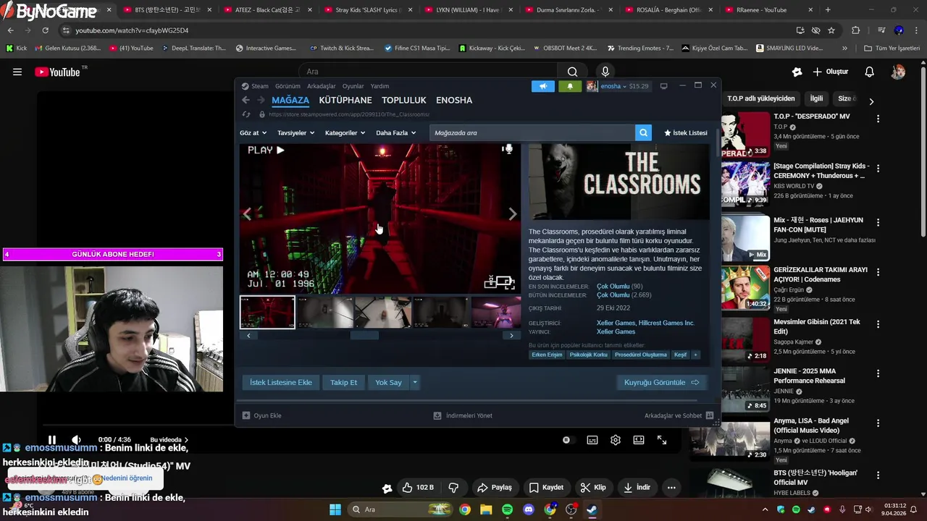The width and height of the screenshot is (927, 521).
Task: Show hidden Windows tray icons
Action: pyautogui.click(x=765, y=509)
